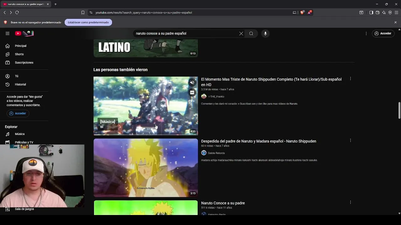Click the Acceder button in the header
Viewport: 401px width, 225px height.
pyautogui.click(x=383, y=33)
